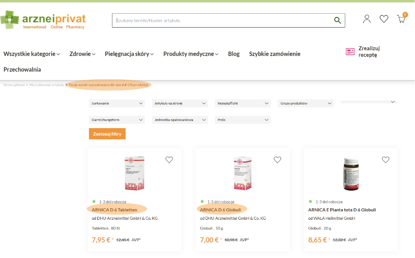415x258 pixels.
Task: Open the Darreichungsform filter dropdown
Action: (x=117, y=120)
